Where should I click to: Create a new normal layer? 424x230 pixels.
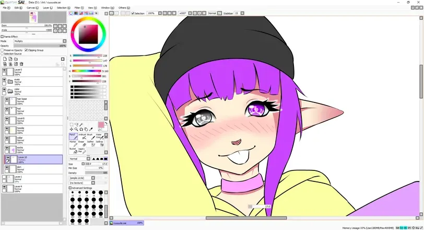[x=5, y=59]
